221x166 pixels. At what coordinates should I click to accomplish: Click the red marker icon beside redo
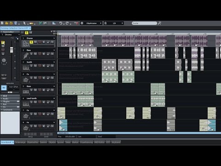(x=76, y=23)
